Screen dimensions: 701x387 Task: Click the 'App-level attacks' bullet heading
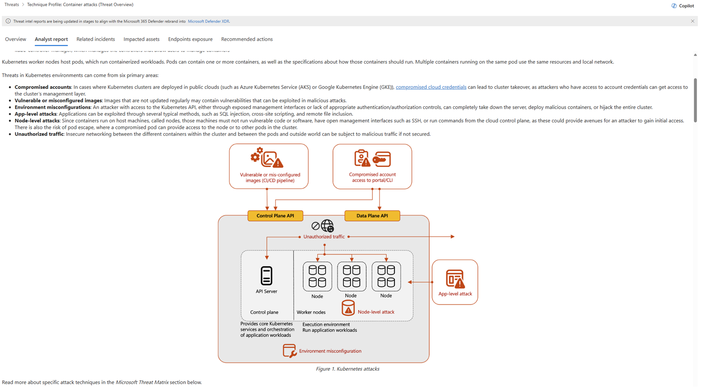(x=35, y=114)
